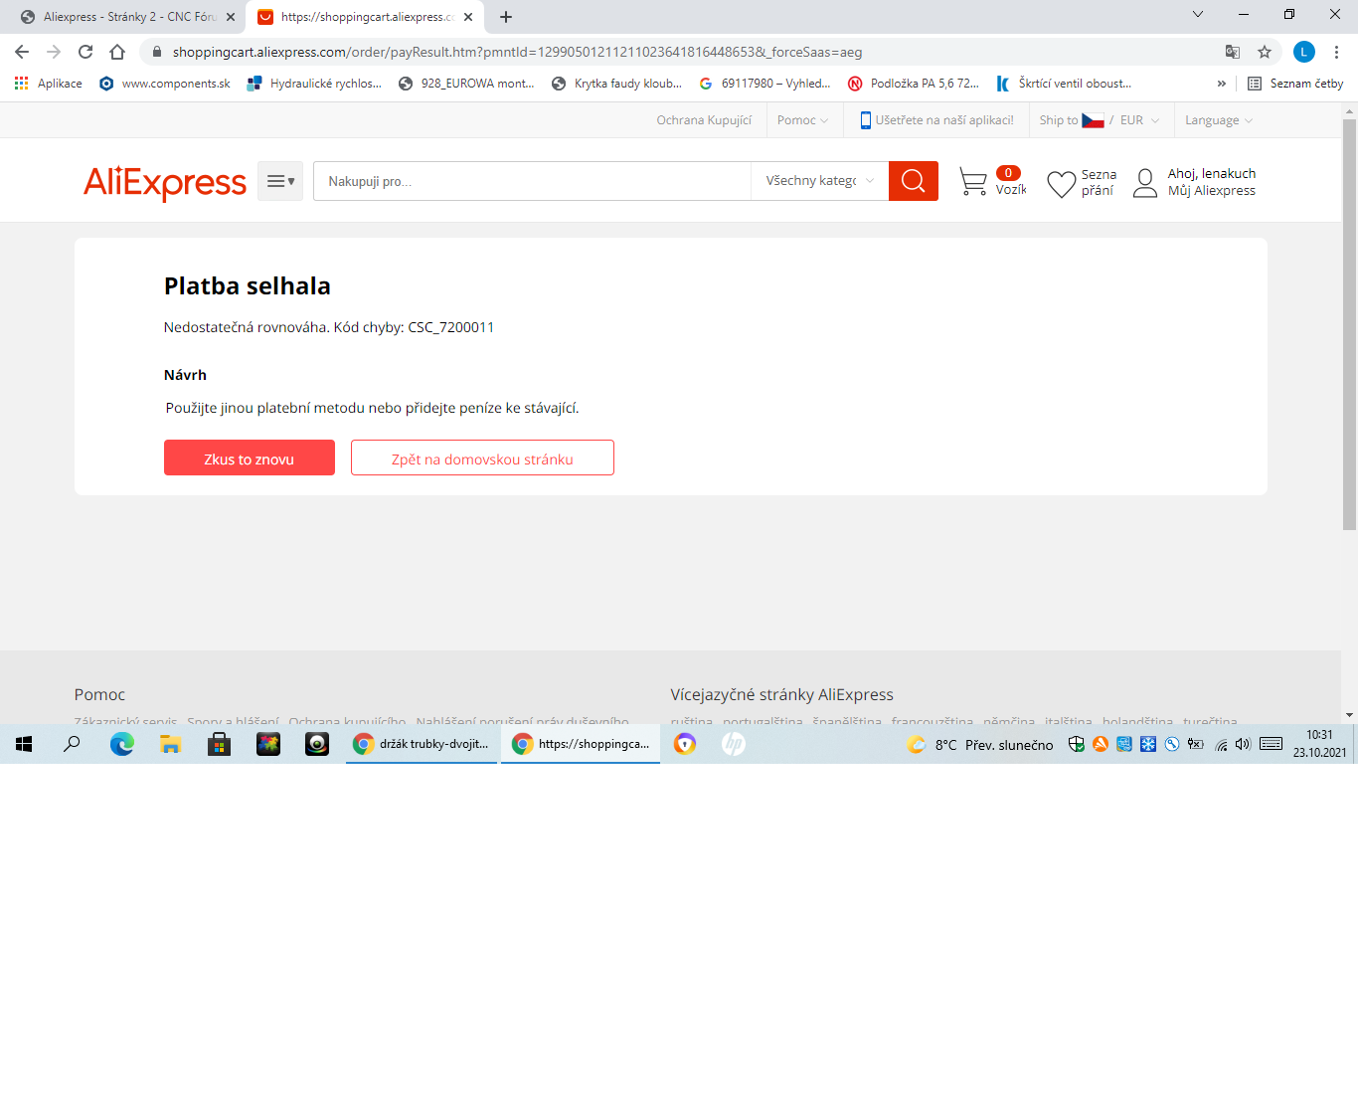Click the orange search magnifier button

point(913,181)
